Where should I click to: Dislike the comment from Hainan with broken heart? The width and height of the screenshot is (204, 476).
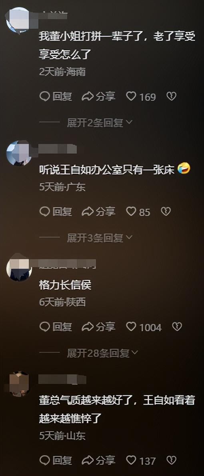(172, 96)
